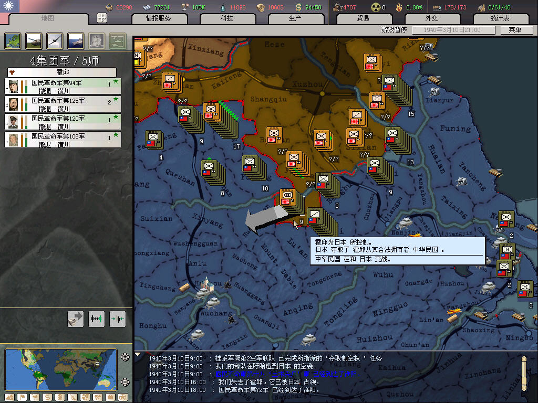Click leader portrait of 第94军

pyautogui.click(x=13, y=87)
